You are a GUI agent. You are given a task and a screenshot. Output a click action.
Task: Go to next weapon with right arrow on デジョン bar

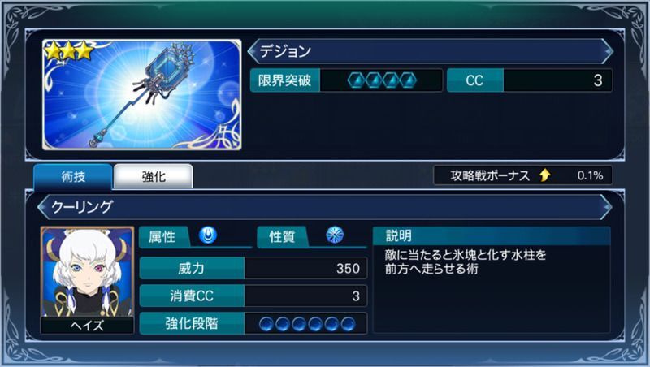click(x=607, y=51)
